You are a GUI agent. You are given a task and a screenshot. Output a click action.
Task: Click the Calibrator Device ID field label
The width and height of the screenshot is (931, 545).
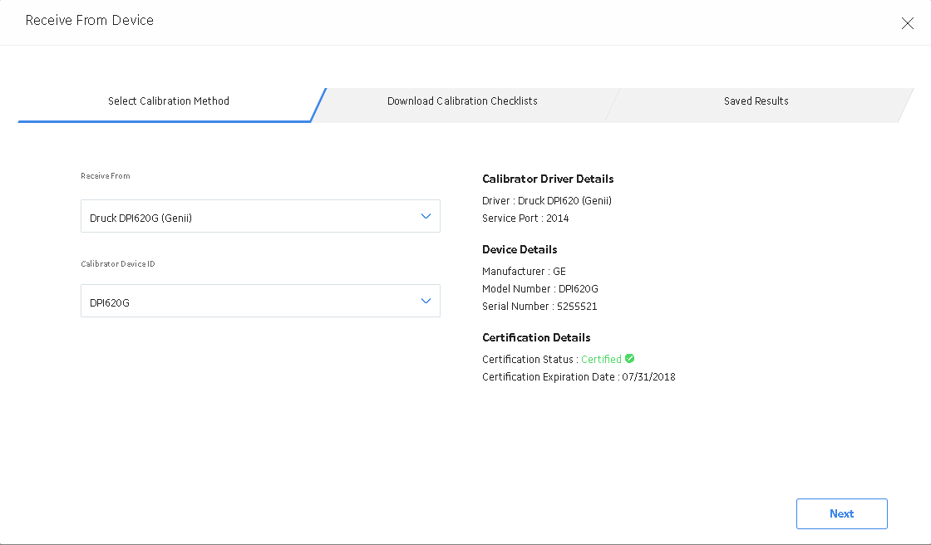click(x=117, y=263)
